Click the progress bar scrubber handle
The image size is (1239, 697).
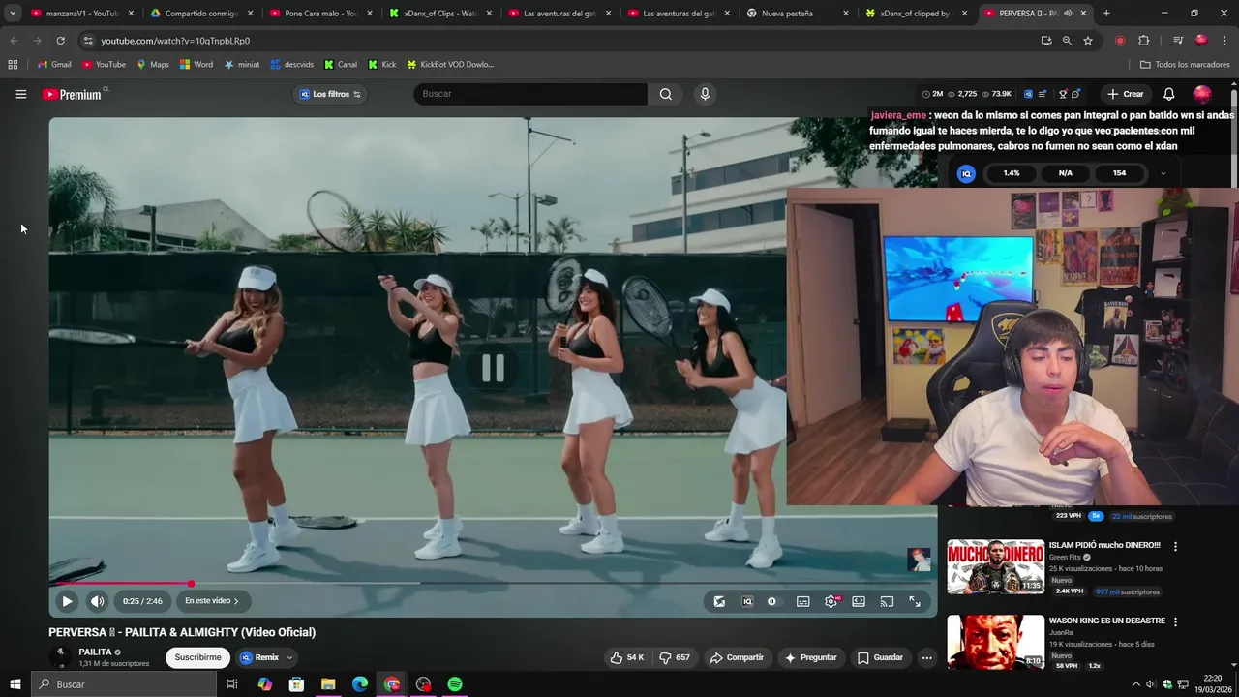coord(192,584)
